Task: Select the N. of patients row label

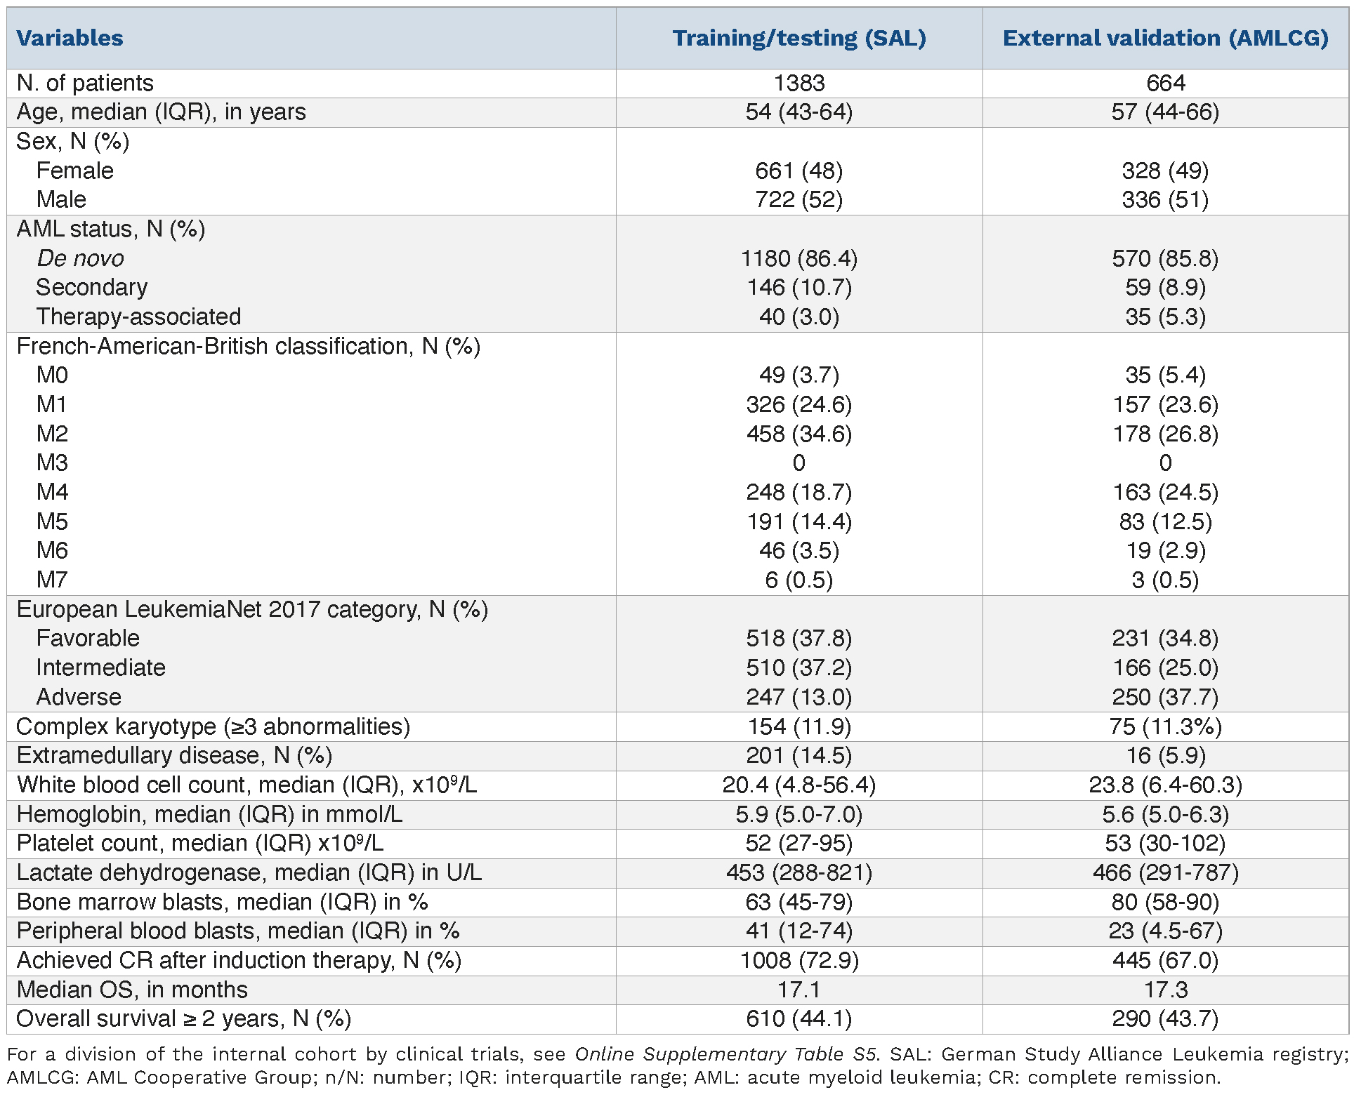Action: (85, 83)
